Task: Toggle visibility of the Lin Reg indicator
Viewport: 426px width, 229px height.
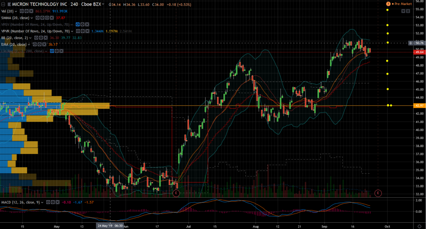Action: 52,51
